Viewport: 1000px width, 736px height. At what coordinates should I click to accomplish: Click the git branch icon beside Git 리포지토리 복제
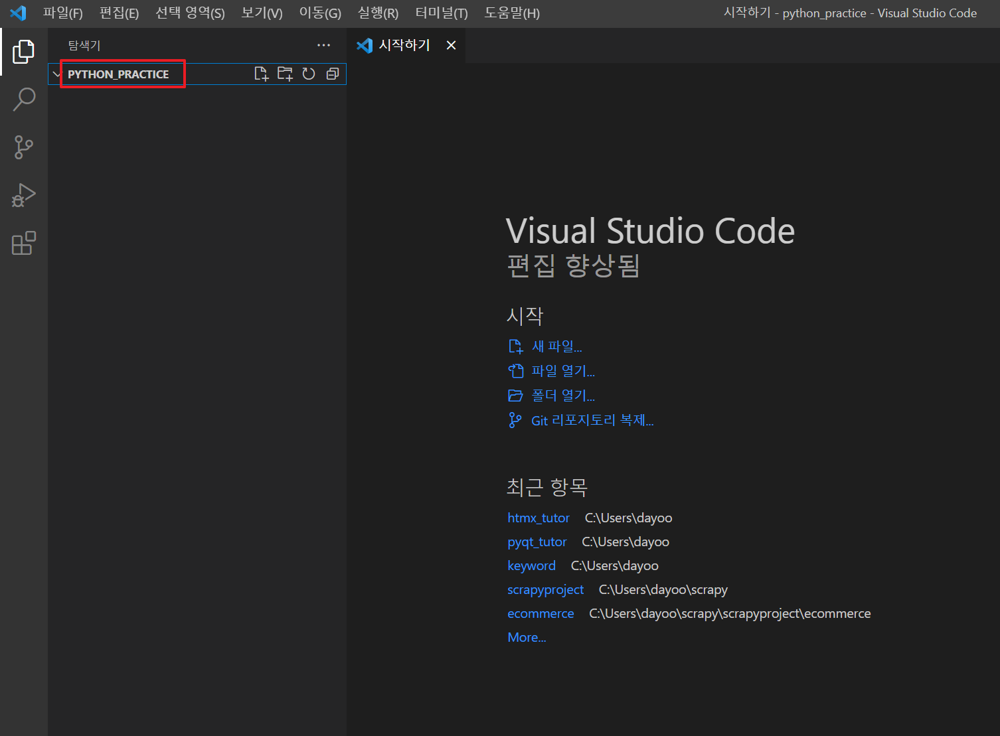[x=515, y=420]
